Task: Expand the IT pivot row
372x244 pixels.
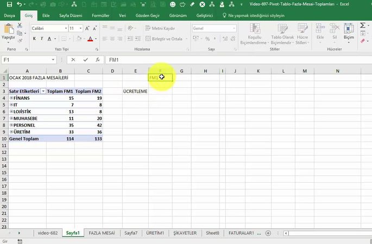Action: pyautogui.click(x=11, y=105)
